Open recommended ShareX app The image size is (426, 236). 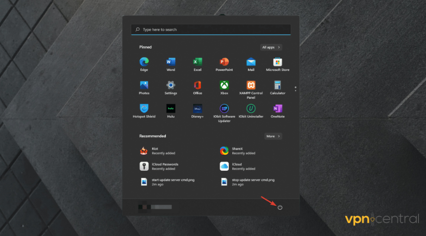click(237, 151)
